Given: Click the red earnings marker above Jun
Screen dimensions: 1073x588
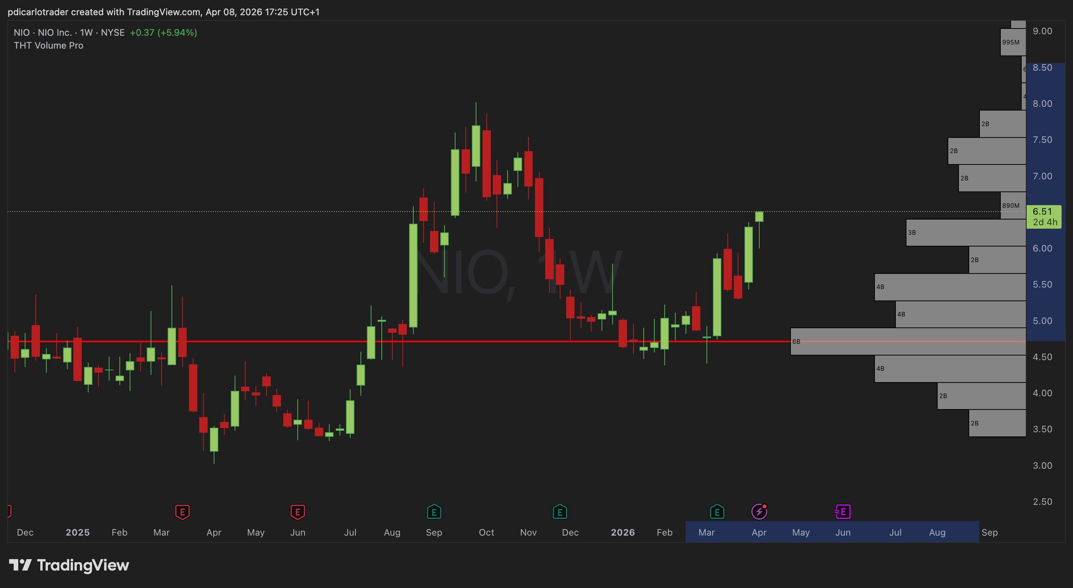Looking at the screenshot, I should point(297,511).
